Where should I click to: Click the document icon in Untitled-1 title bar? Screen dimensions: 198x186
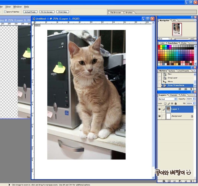(34, 19)
